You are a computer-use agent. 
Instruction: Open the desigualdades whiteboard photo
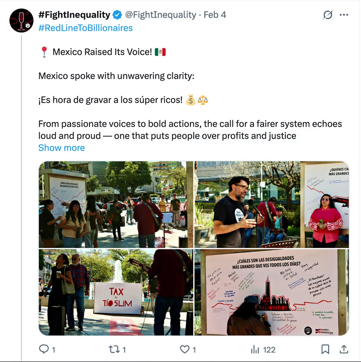point(272,292)
